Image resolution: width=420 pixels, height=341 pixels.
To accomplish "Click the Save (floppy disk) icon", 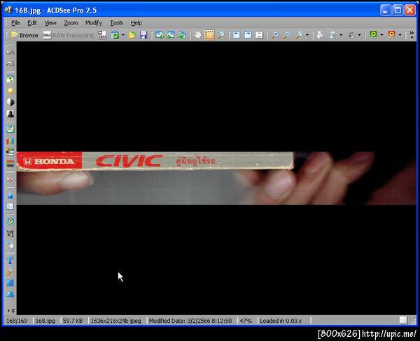I will pyautogui.click(x=143, y=35).
